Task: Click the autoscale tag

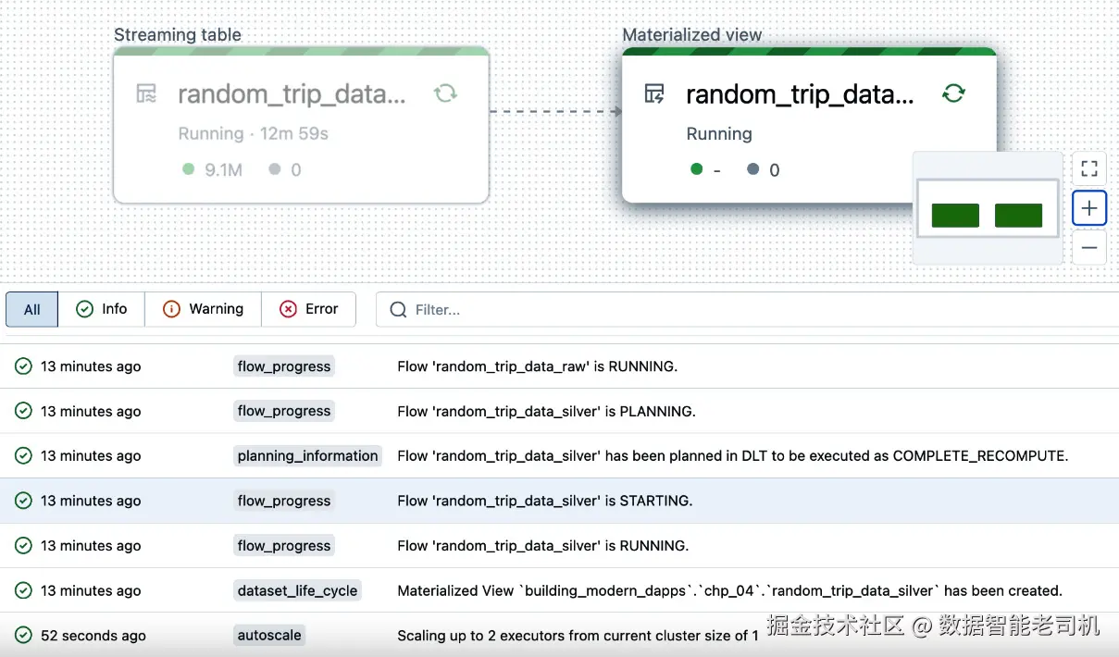Action: pyautogui.click(x=269, y=636)
